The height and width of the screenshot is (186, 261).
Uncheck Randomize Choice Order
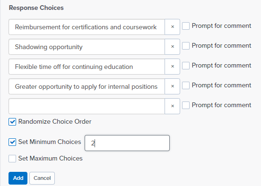coord(12,122)
